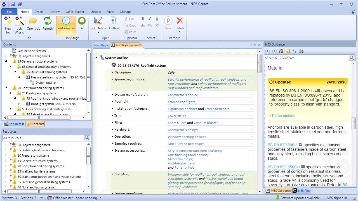Expand 05 Districts, facilities and buildings resource

[6, 150]
